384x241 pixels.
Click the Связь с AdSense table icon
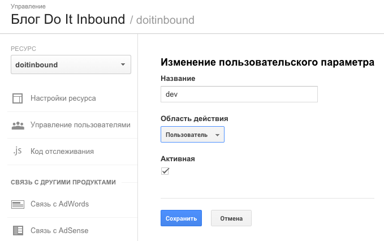click(18, 230)
